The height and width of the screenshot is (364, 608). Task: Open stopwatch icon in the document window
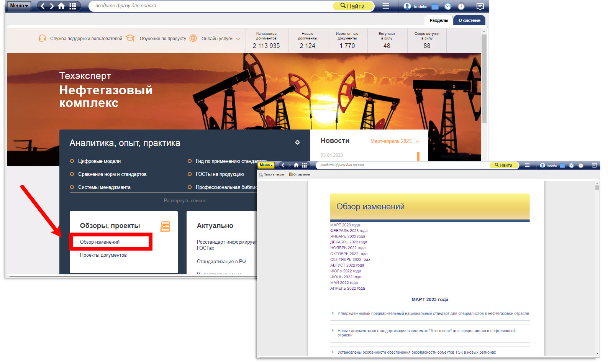tap(581, 166)
